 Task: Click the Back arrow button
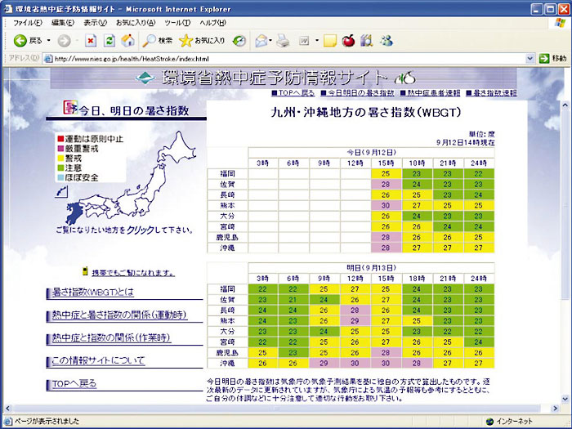(20, 40)
